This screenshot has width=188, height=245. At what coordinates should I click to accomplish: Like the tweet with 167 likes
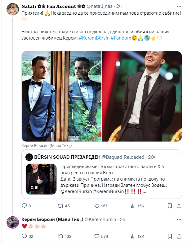point(97,206)
